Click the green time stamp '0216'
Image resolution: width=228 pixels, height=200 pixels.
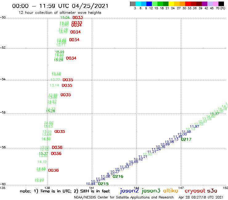(118, 177)
